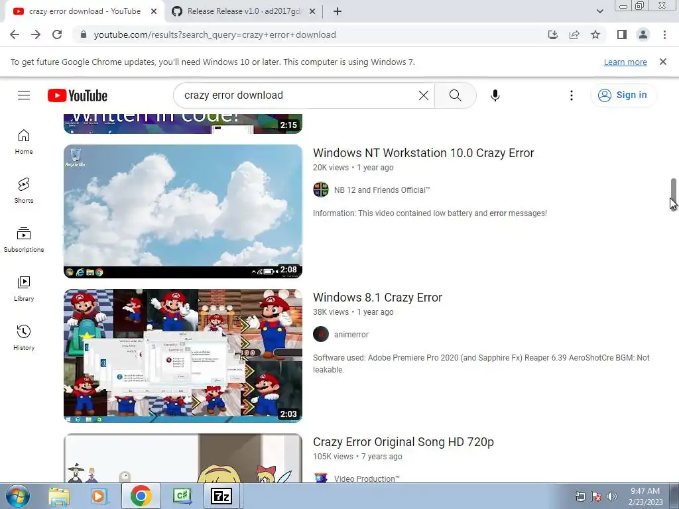The height and width of the screenshot is (509, 679).
Task: Share this page icon in address bar
Action: (x=574, y=34)
